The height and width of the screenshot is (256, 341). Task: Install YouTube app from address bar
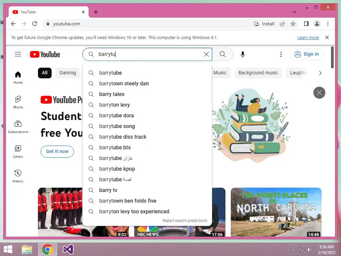pos(264,24)
